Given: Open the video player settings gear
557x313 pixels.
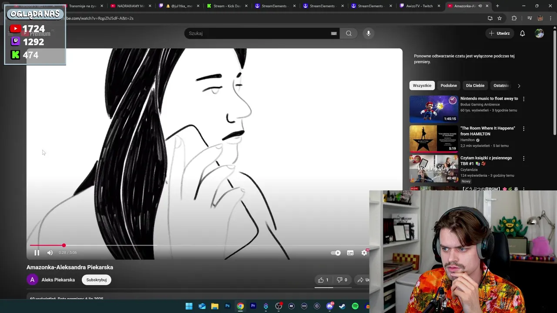Looking at the screenshot, I should 364,253.
